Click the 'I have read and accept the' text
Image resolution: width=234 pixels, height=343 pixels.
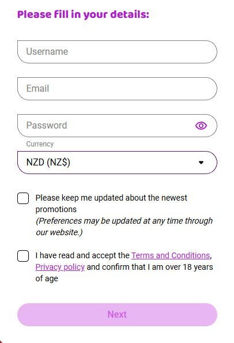click(82, 255)
